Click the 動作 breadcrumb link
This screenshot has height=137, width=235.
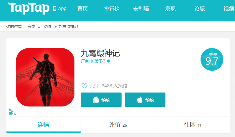tap(47, 27)
